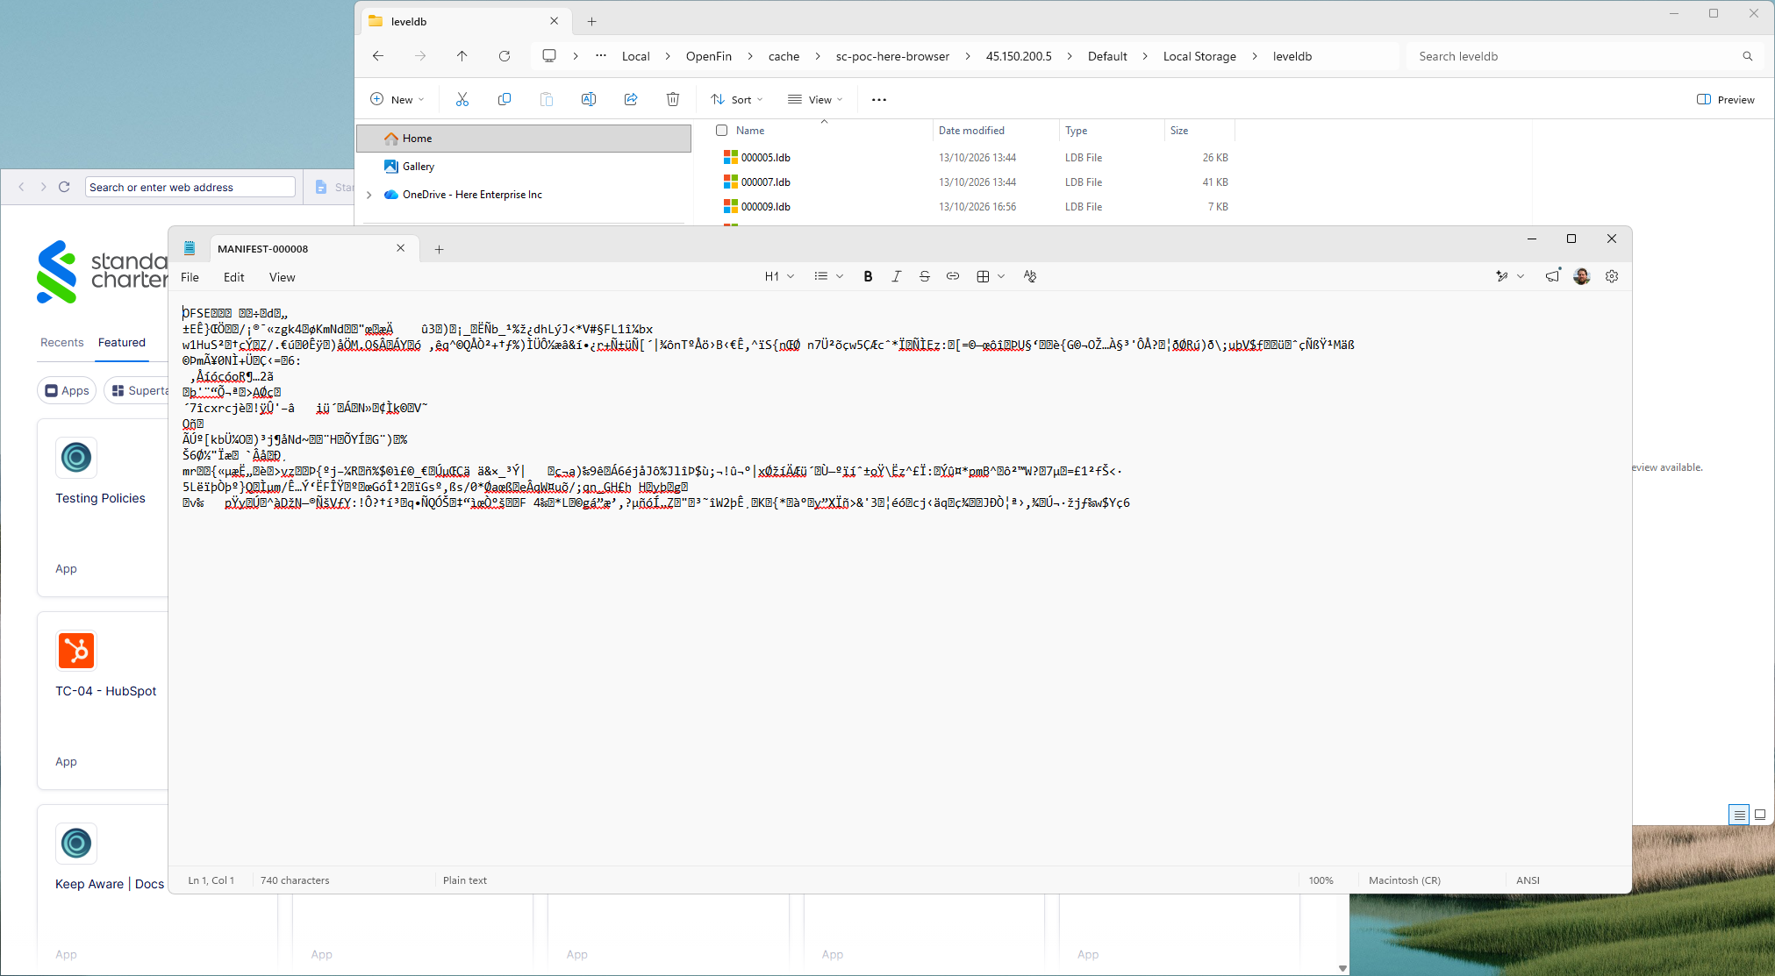Toggle the select-all checkbox in File Explorer

[x=722, y=131]
